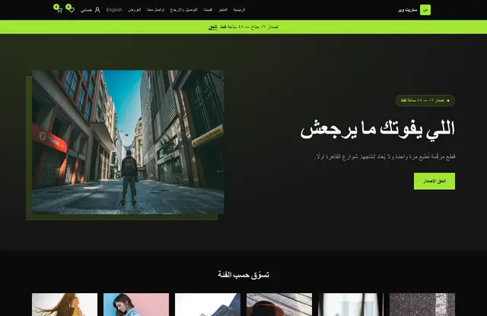Screen dimensions: 487x316
Task: Open the category card with the blonde woman
Action: (65, 305)
